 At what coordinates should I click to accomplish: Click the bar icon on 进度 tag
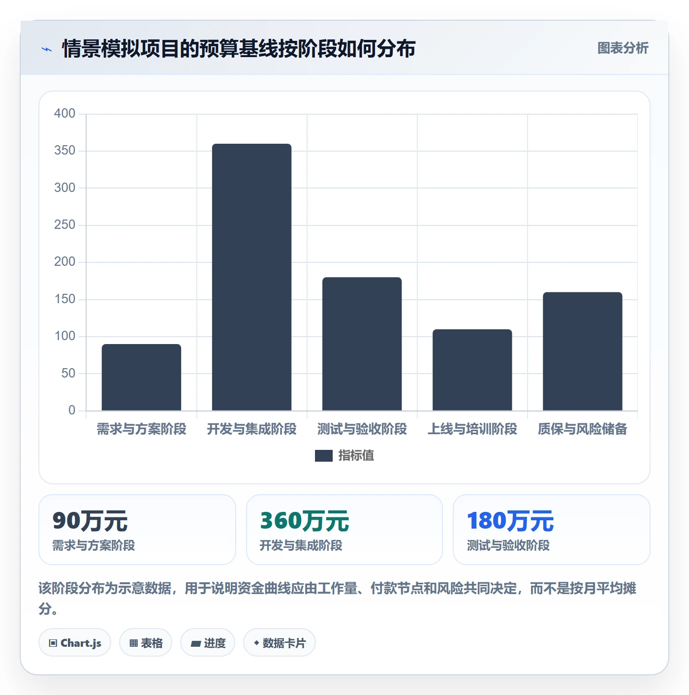[x=196, y=643]
